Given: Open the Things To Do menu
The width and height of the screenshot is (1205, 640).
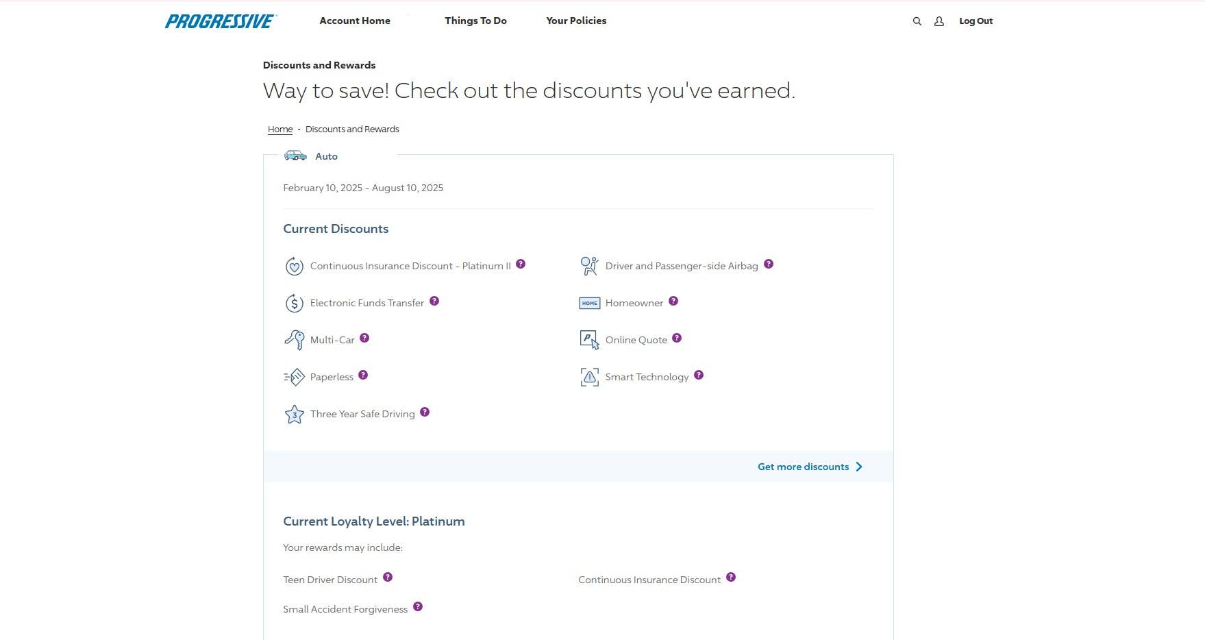Looking at the screenshot, I should [x=475, y=21].
